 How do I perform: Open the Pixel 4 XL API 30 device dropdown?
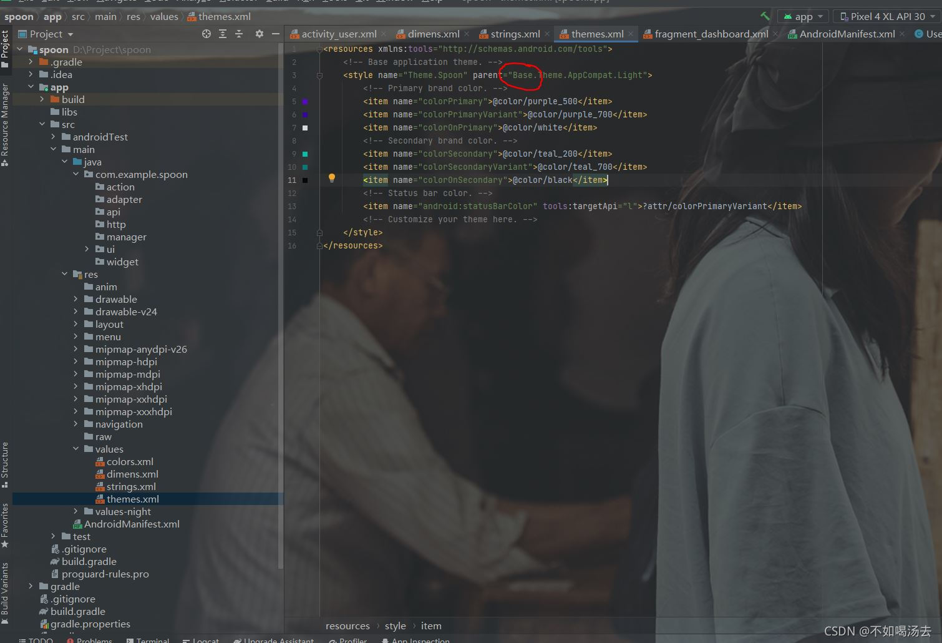(x=887, y=17)
